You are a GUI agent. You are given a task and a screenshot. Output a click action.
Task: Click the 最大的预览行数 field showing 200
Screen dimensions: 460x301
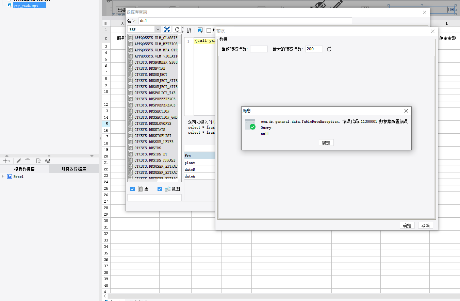(314, 49)
